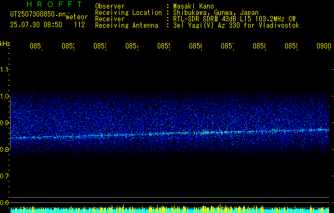Click time marker 0855

(x=164, y=46)
